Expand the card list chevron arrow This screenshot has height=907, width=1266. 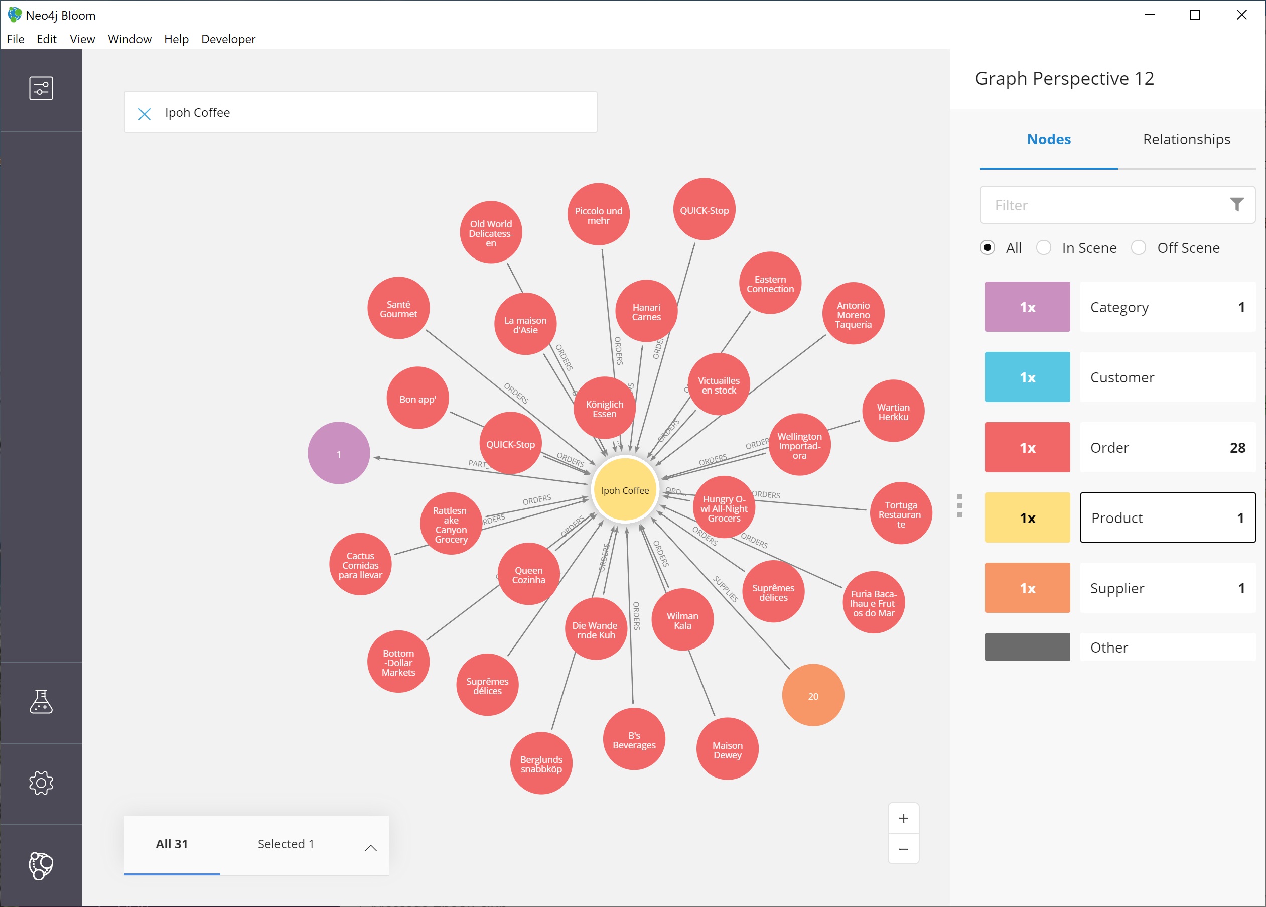tap(371, 847)
